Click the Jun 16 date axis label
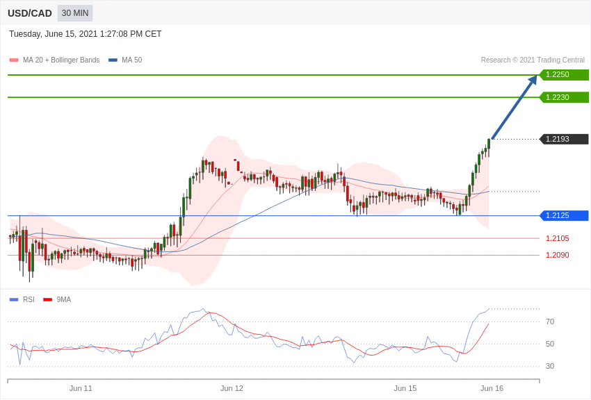Viewport: 591px width, 400px height. (x=492, y=389)
